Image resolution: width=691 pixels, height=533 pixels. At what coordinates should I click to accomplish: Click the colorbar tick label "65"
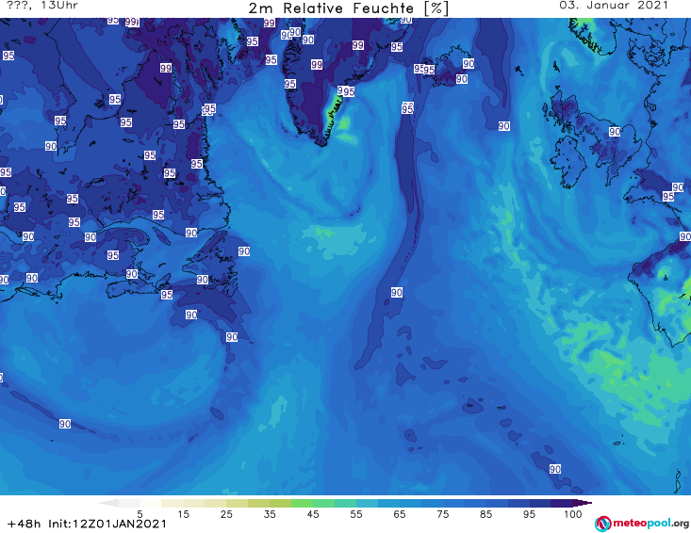[400, 514]
